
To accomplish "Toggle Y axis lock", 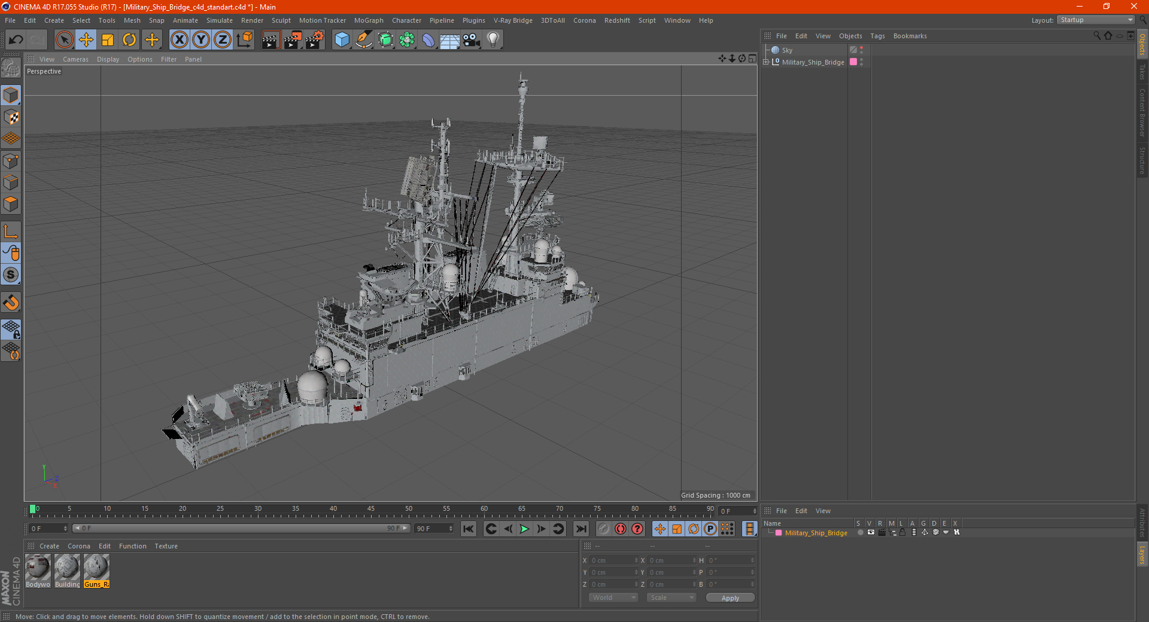I will [201, 40].
